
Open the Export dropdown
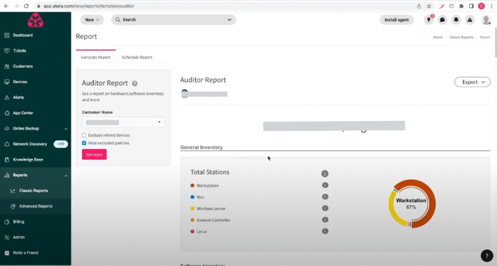472,82
